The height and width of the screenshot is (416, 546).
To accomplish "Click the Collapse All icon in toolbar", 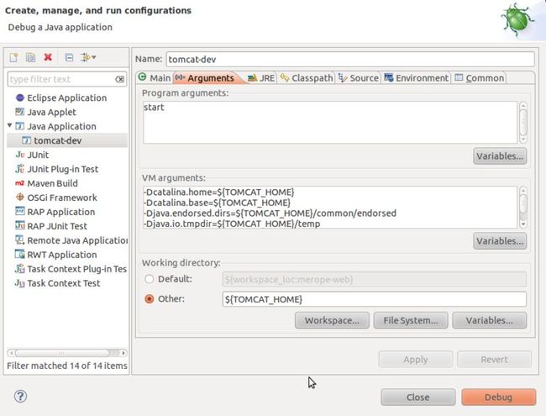I will click(69, 57).
